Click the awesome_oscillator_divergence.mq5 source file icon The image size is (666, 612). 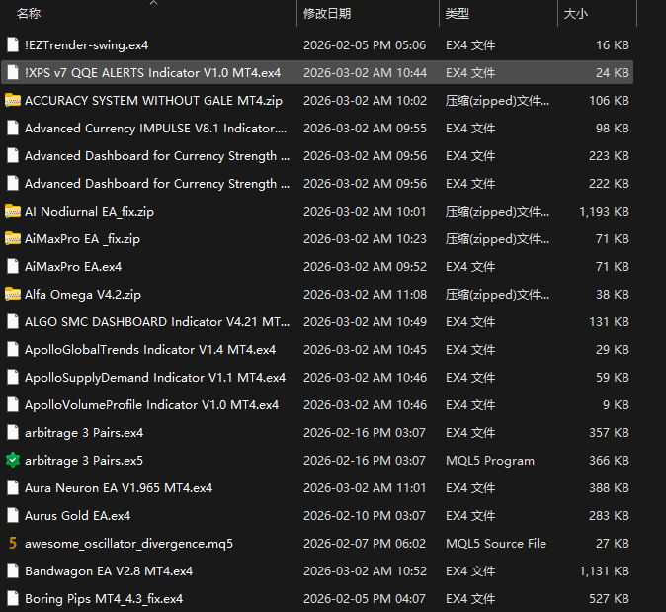(x=13, y=543)
